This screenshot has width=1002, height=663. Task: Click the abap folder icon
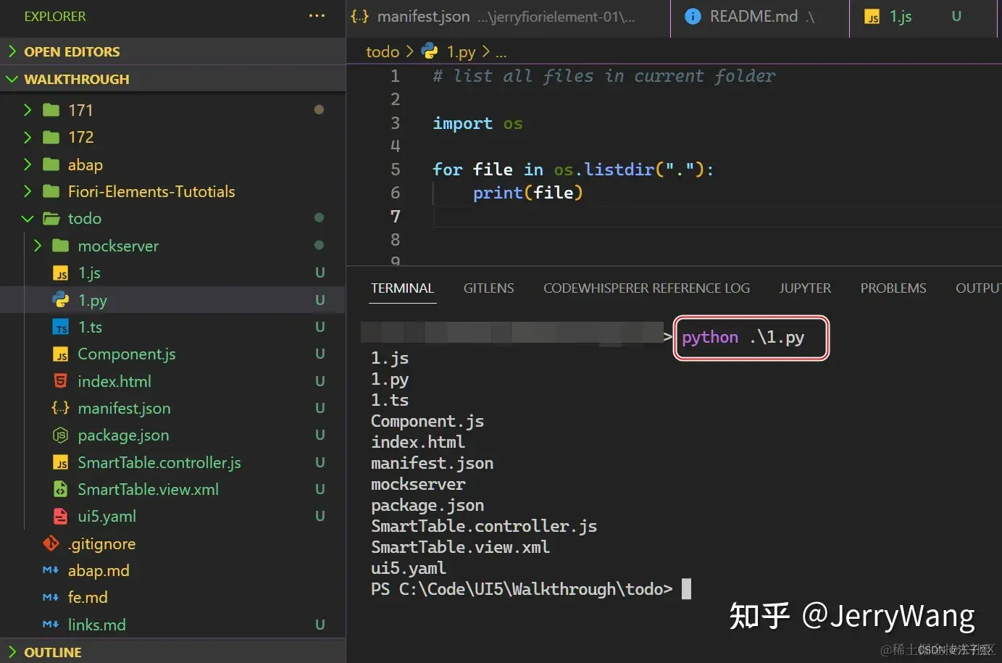(51, 164)
